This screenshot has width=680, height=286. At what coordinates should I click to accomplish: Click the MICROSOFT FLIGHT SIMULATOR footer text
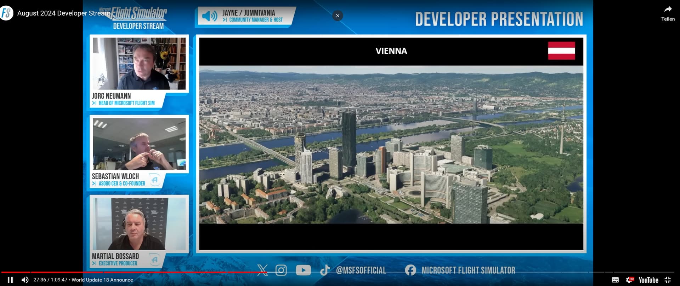tap(468, 270)
